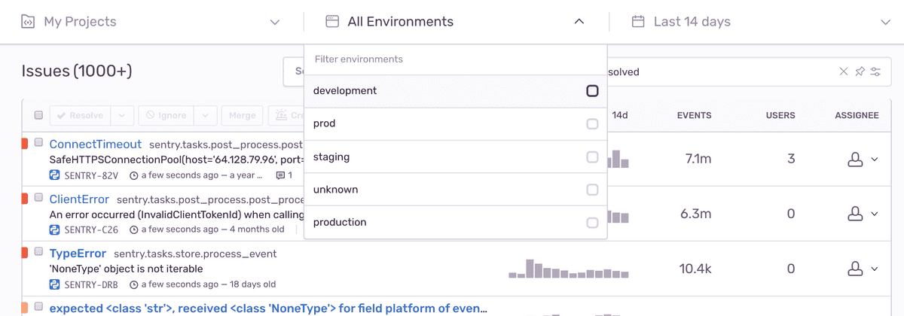Click the EVENTS column header
Screen dimensions: 904x316
(694, 115)
